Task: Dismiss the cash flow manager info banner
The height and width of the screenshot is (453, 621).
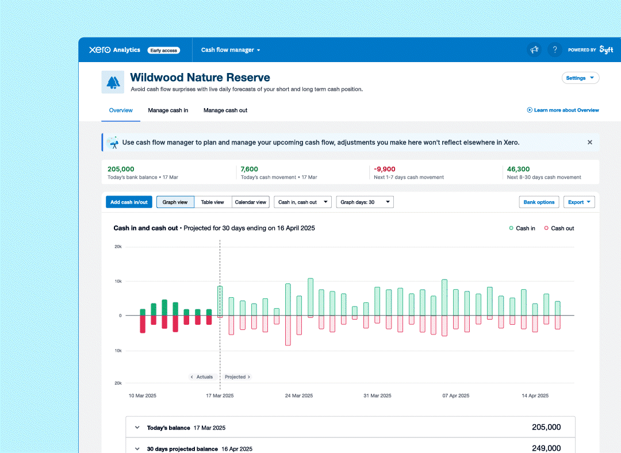Action: click(x=589, y=142)
